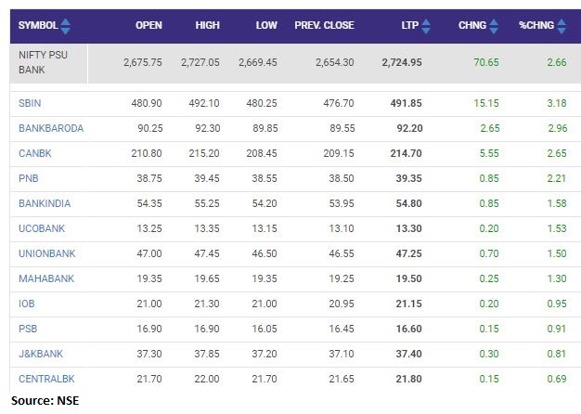The width and height of the screenshot is (581, 414).
Task: Click sort arrows beside CHNG header
Action: [x=497, y=26]
